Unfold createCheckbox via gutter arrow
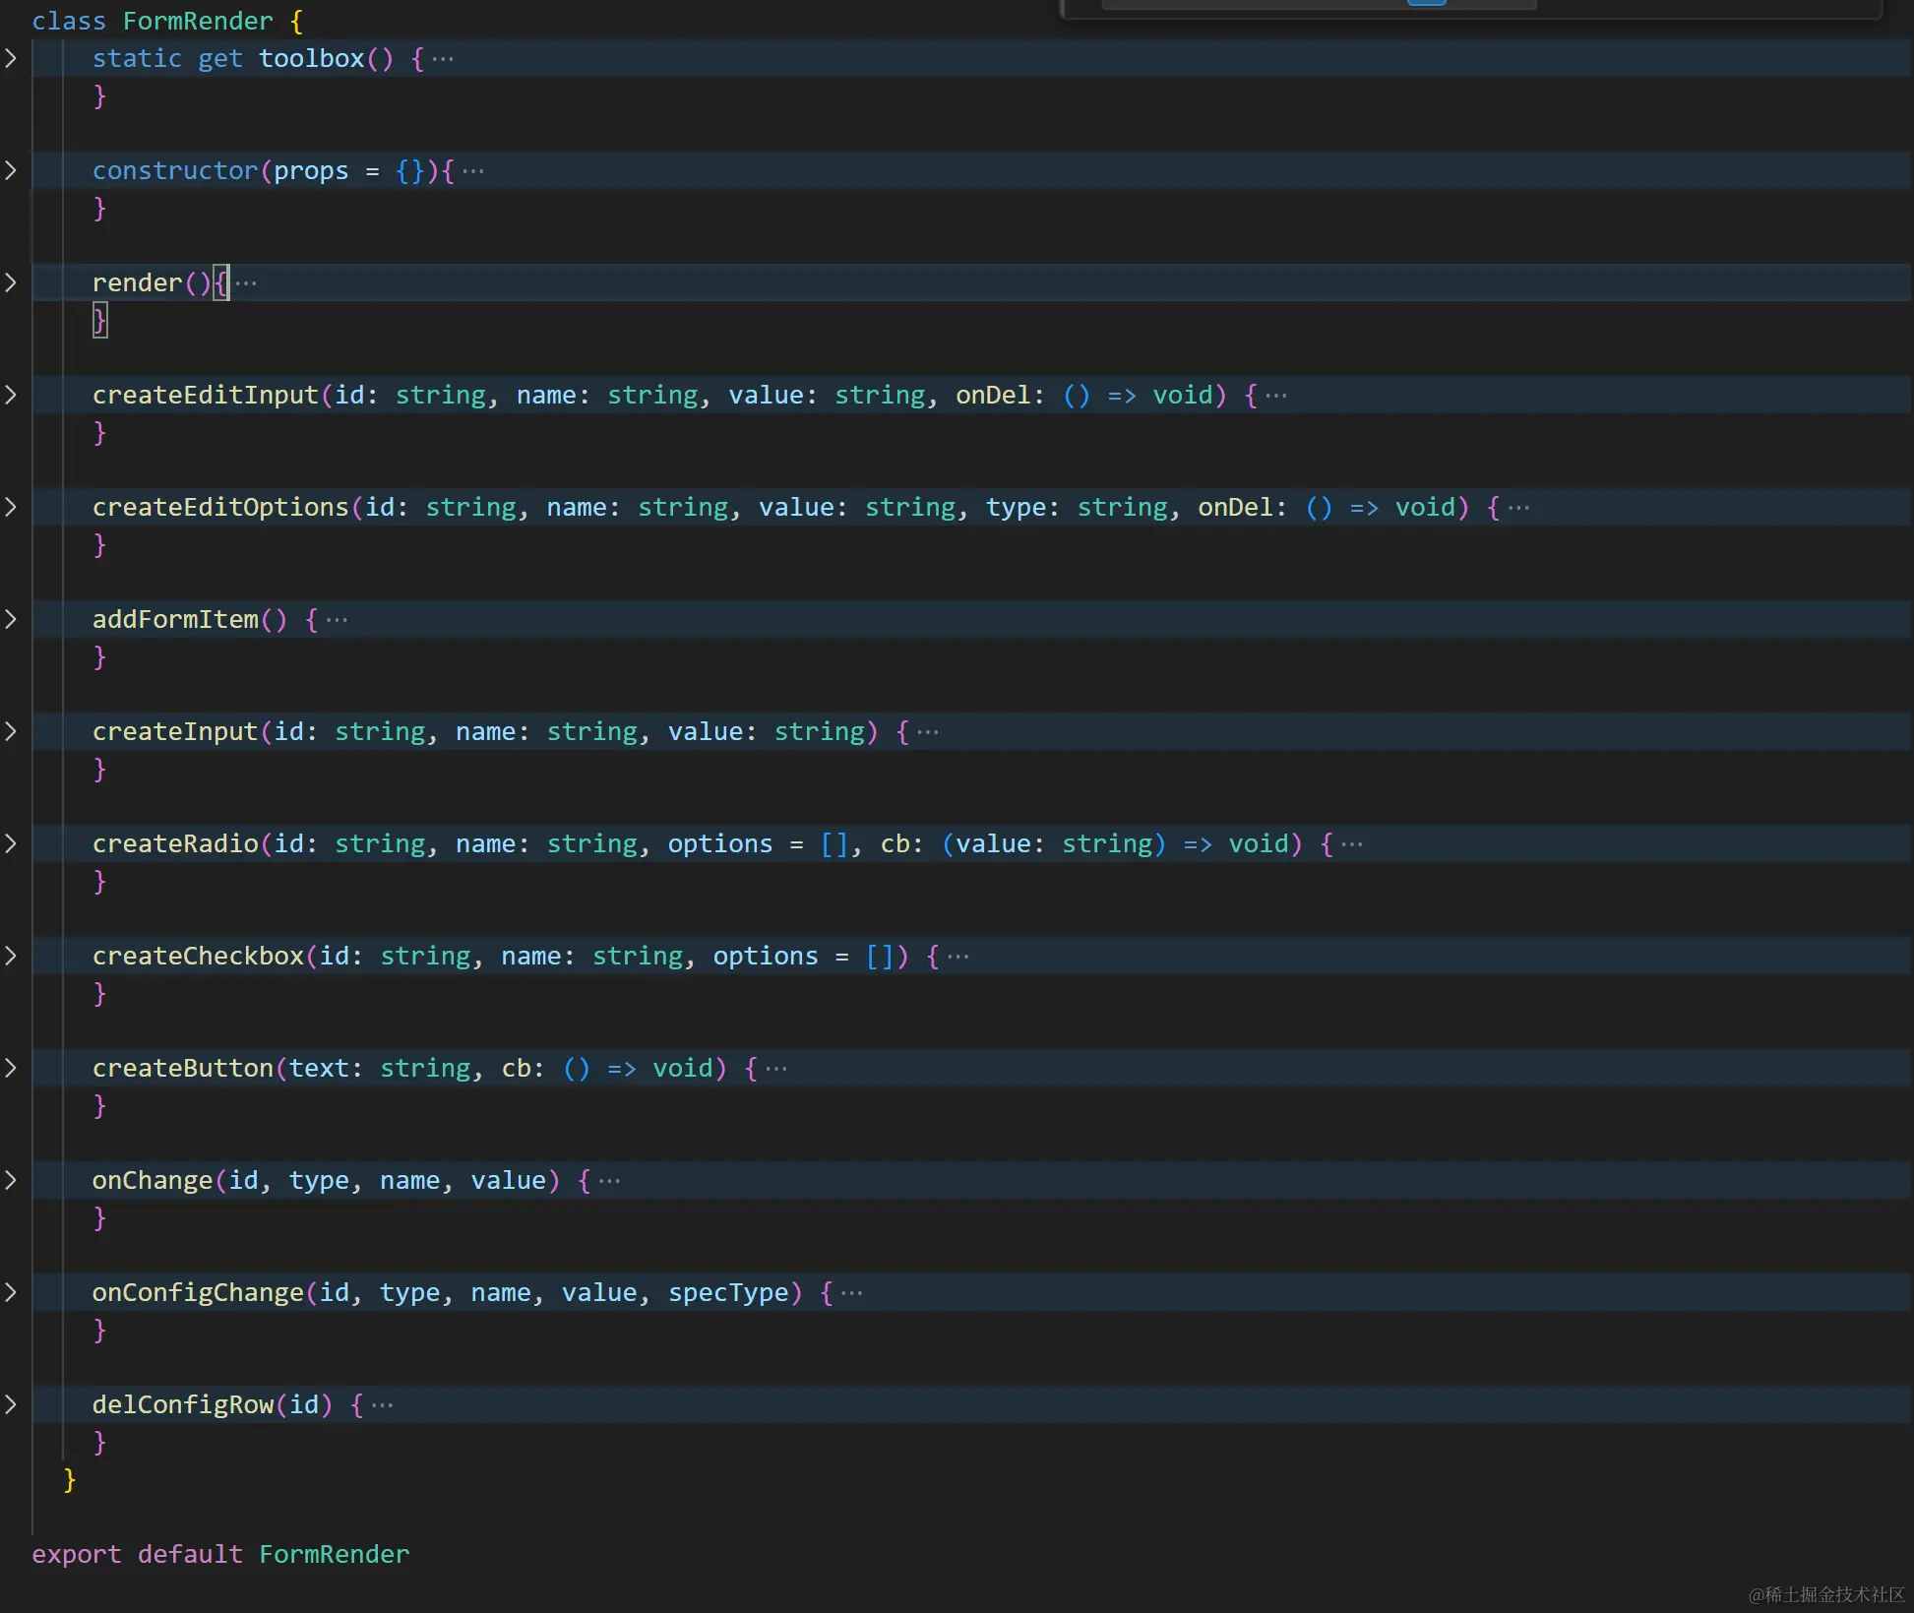1914x1613 pixels. click(11, 956)
